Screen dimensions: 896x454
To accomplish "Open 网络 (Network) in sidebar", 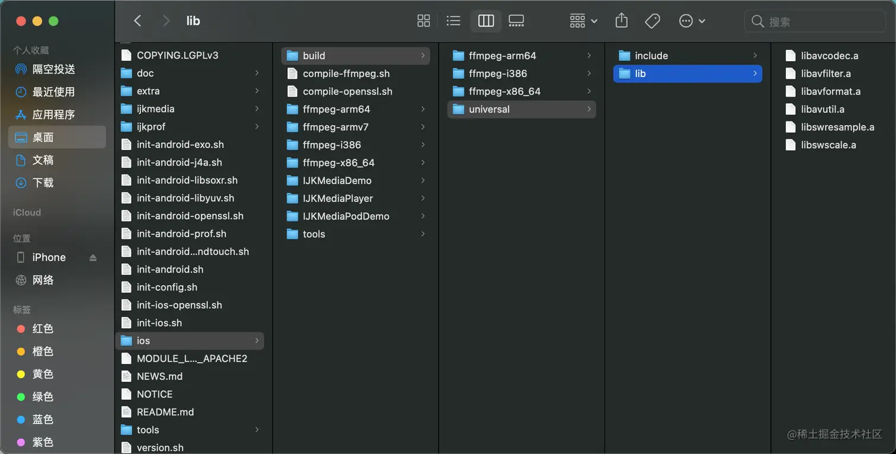I will click(x=57, y=280).
